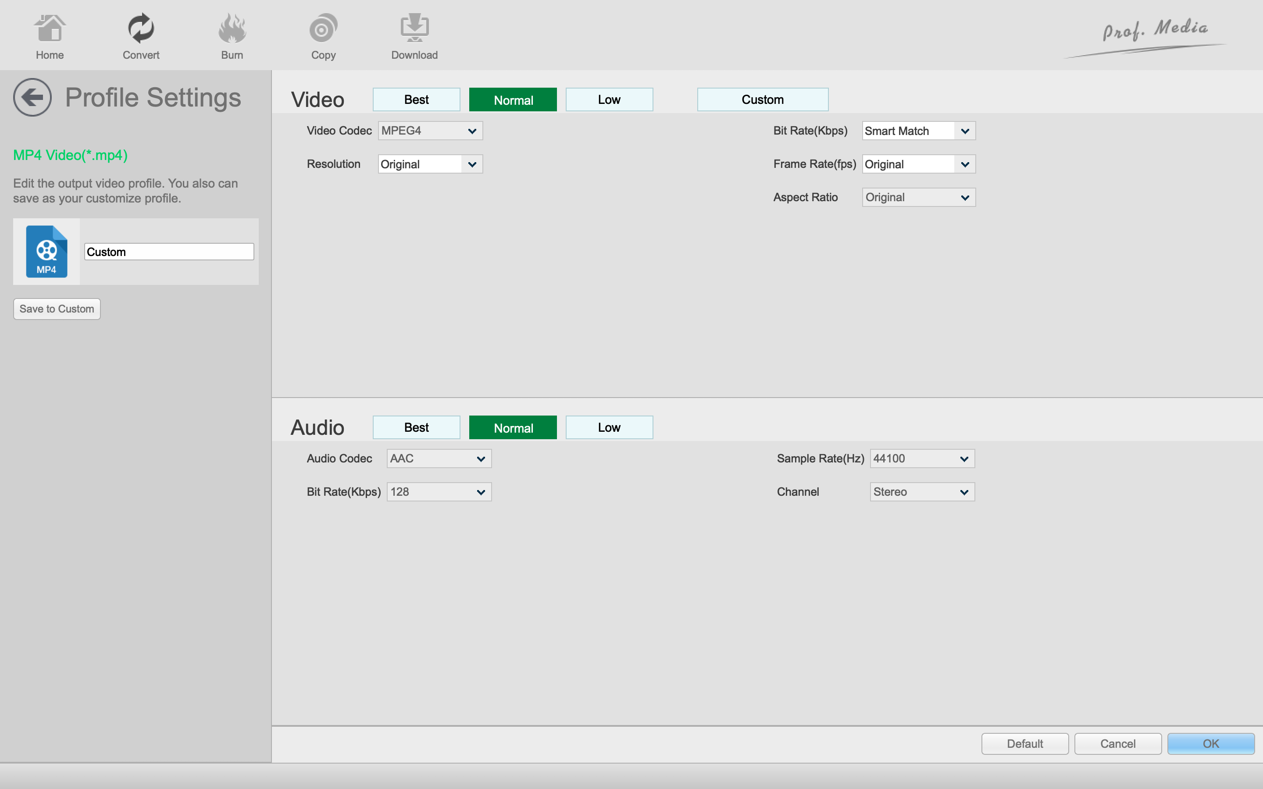Click the MP4 file format icon

tap(46, 252)
